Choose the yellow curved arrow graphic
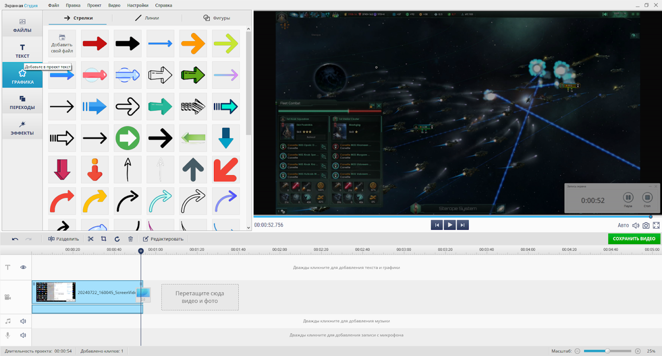This screenshot has height=356, width=662. 95,201
